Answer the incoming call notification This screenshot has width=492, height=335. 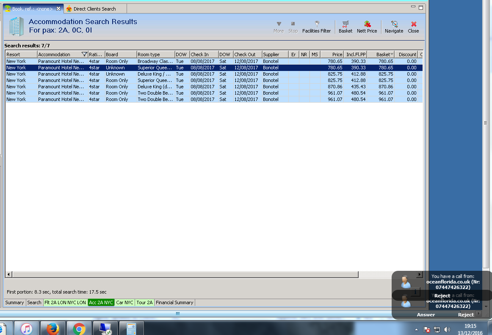click(426, 314)
